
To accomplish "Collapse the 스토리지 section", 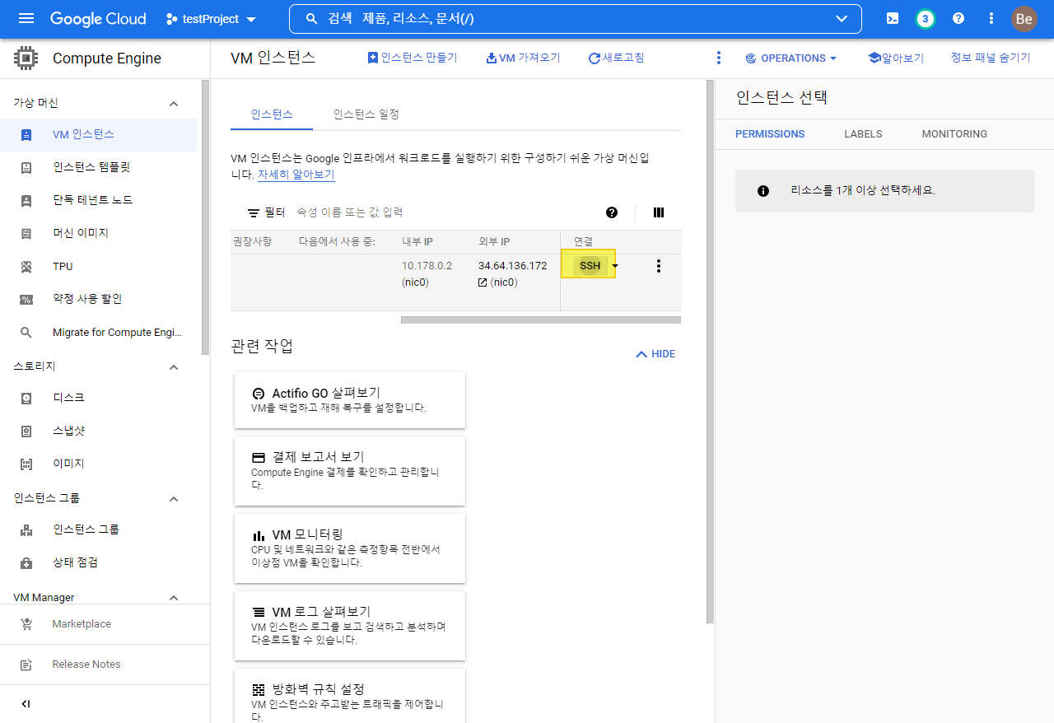I will point(174,367).
